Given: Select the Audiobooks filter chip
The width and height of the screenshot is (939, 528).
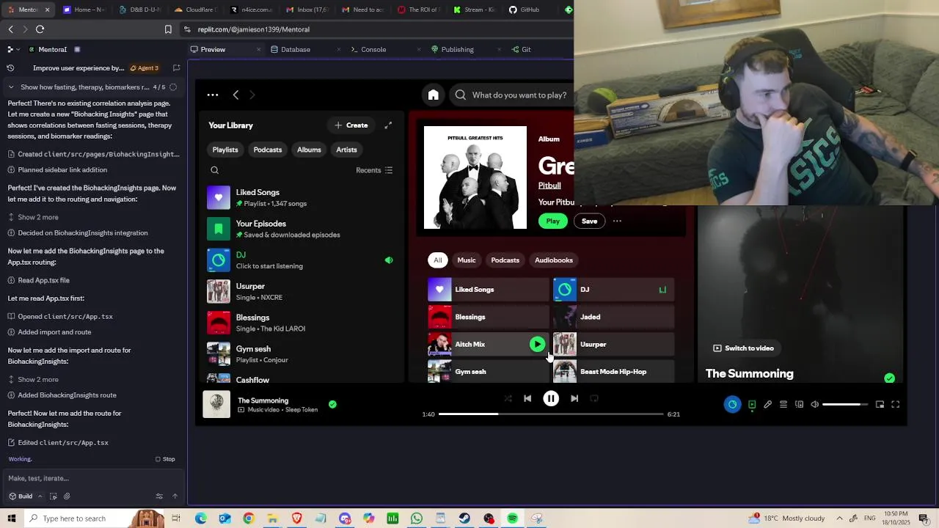Looking at the screenshot, I should [x=554, y=260].
